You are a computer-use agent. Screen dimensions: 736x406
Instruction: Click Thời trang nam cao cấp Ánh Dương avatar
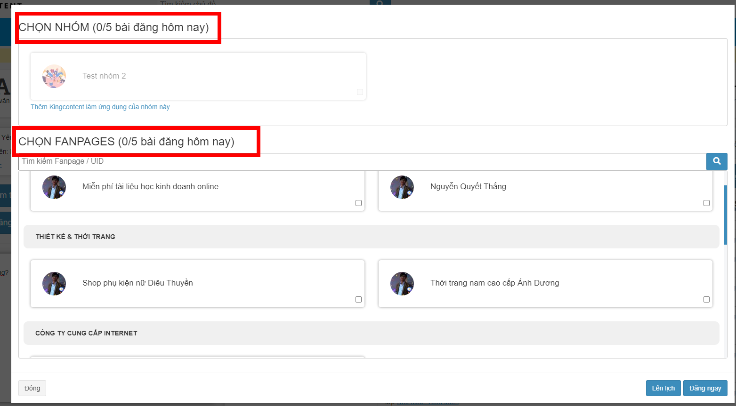point(402,284)
